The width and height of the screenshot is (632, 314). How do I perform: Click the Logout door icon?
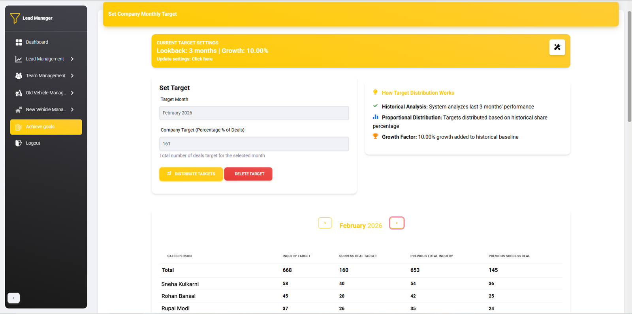point(19,143)
